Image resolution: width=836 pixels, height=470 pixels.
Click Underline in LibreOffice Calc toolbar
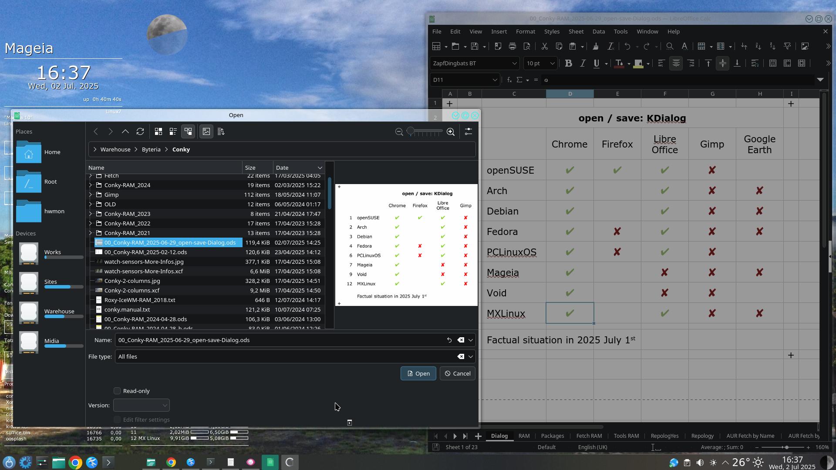[597, 64]
